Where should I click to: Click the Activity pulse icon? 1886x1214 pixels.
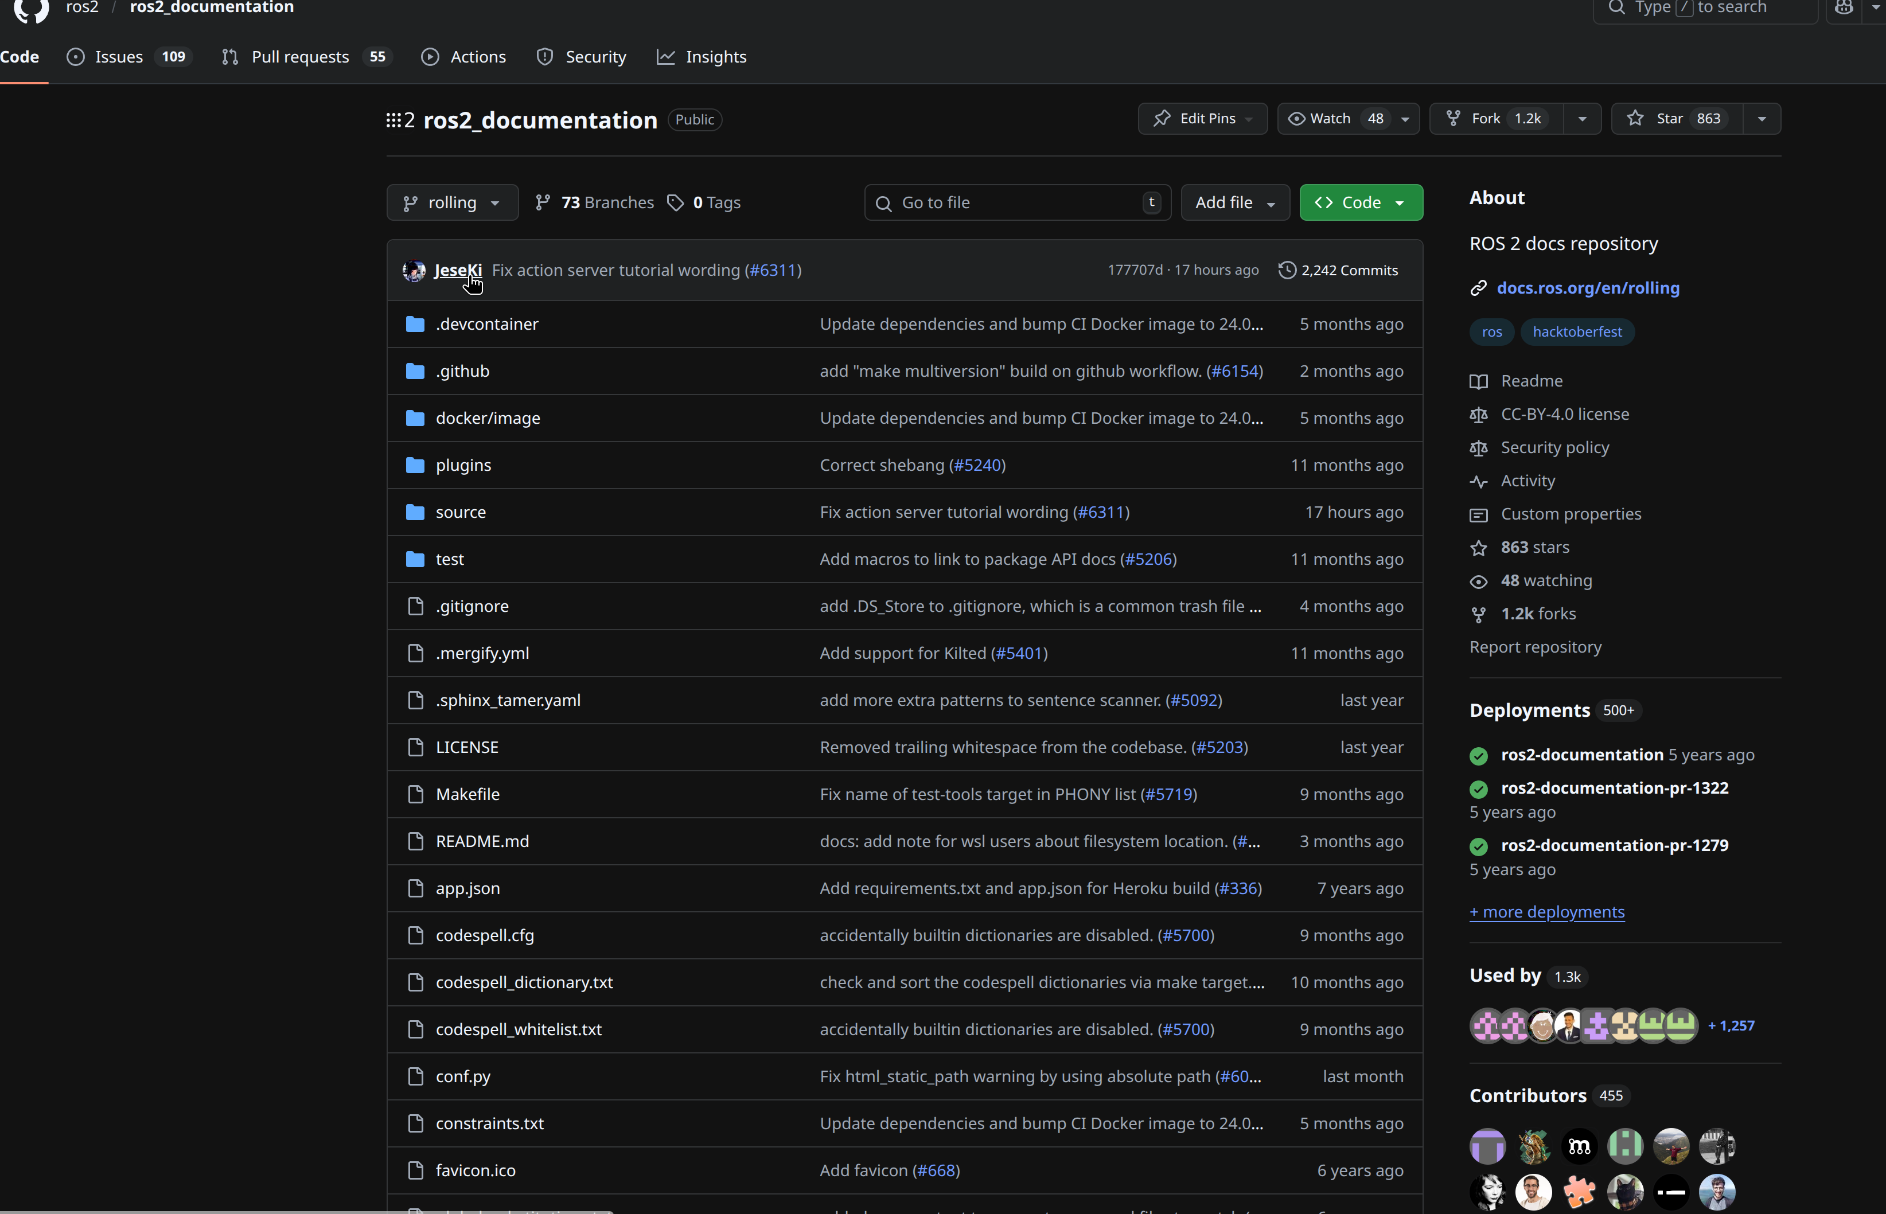pyautogui.click(x=1478, y=482)
